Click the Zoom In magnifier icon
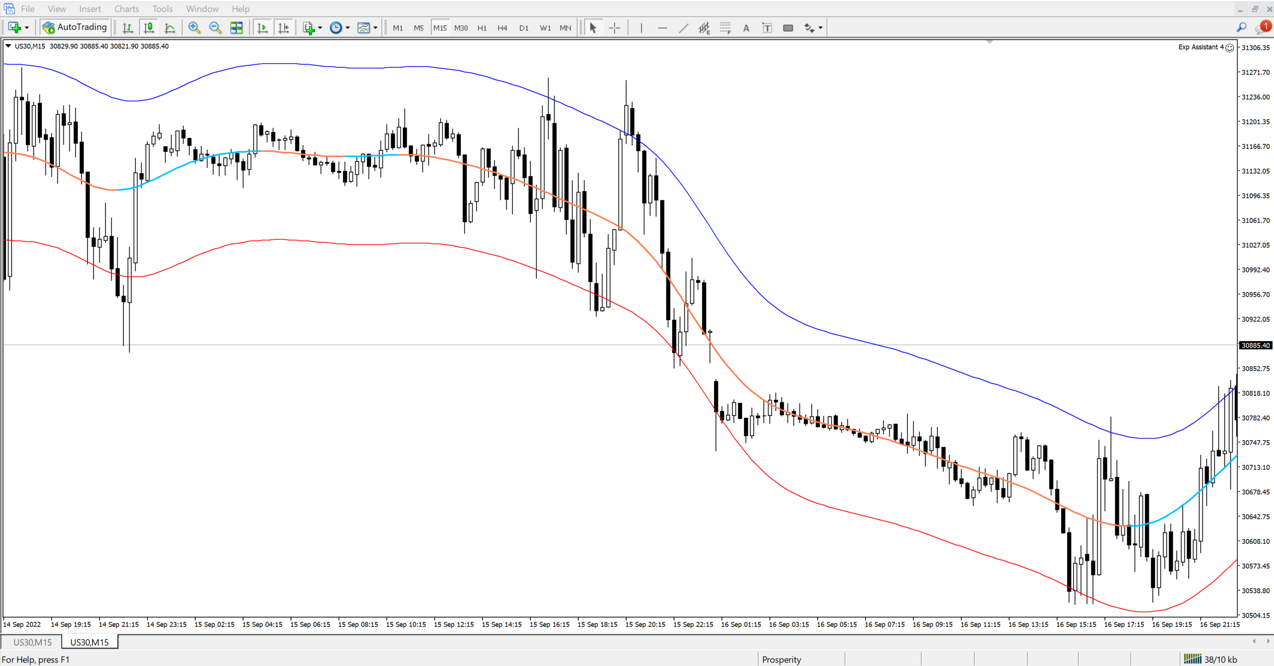1274x666 pixels. click(x=194, y=28)
